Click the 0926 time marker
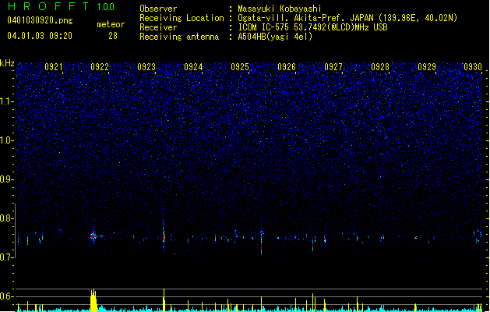 287,67
